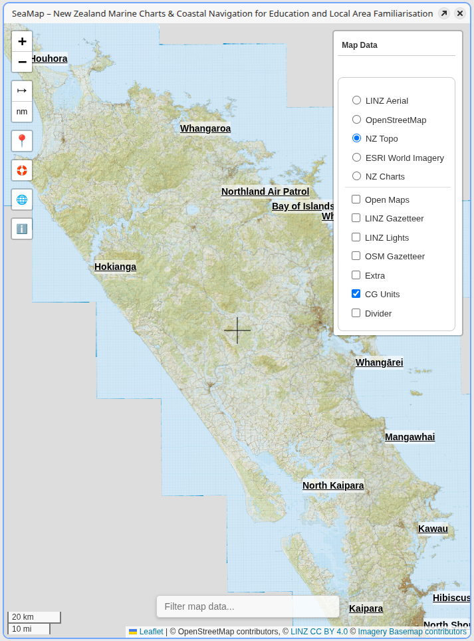
Task: Open the LINZ CC BY 4.0 link
Action: tap(319, 632)
